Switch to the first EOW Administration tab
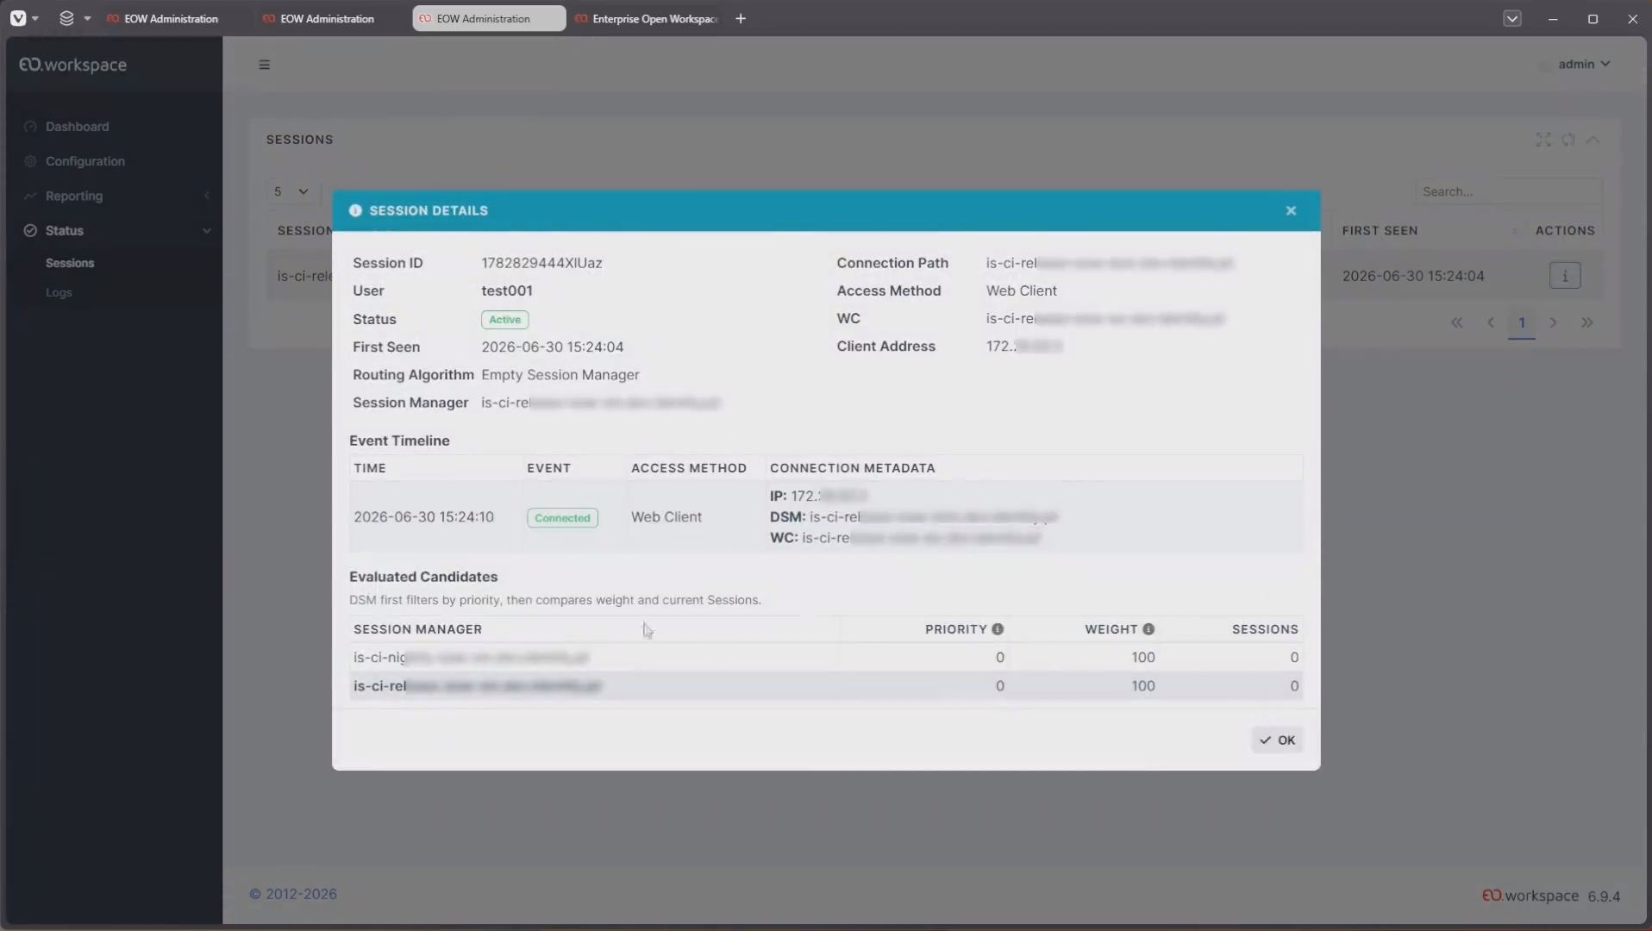The image size is (1652, 931). [x=171, y=18]
